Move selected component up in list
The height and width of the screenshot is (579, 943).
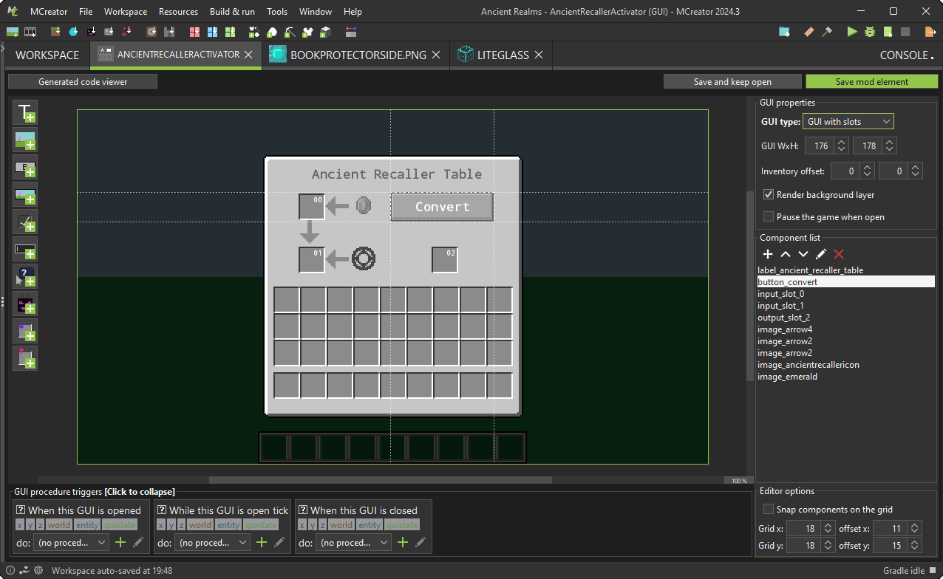786,253
